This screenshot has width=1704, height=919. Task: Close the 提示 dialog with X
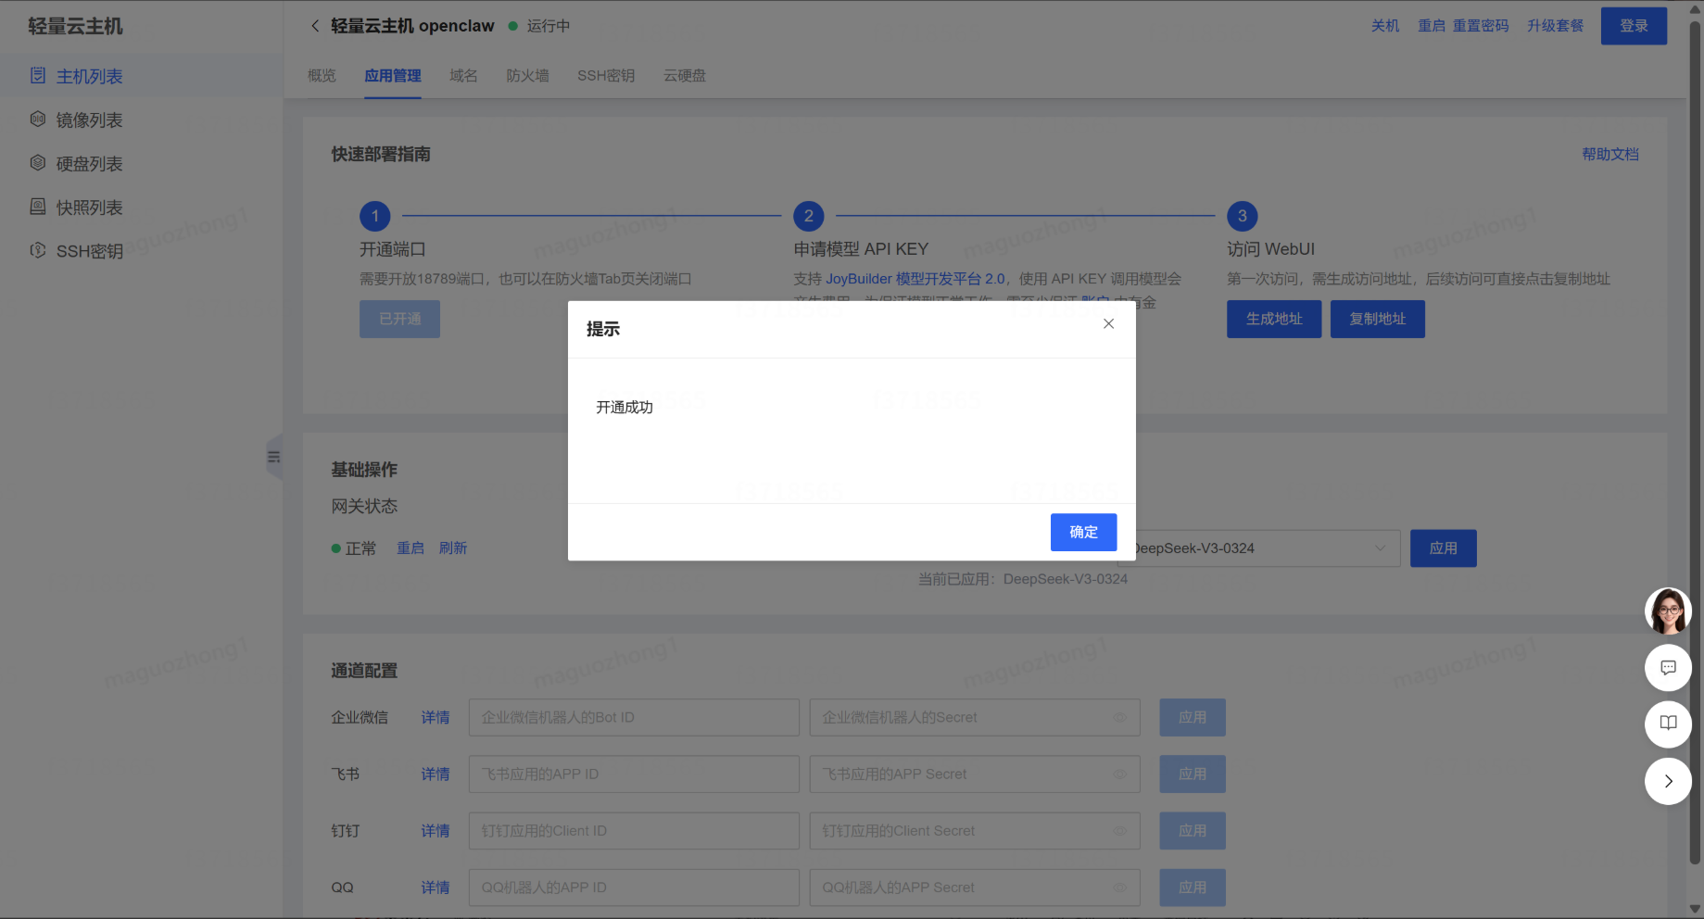(1108, 324)
